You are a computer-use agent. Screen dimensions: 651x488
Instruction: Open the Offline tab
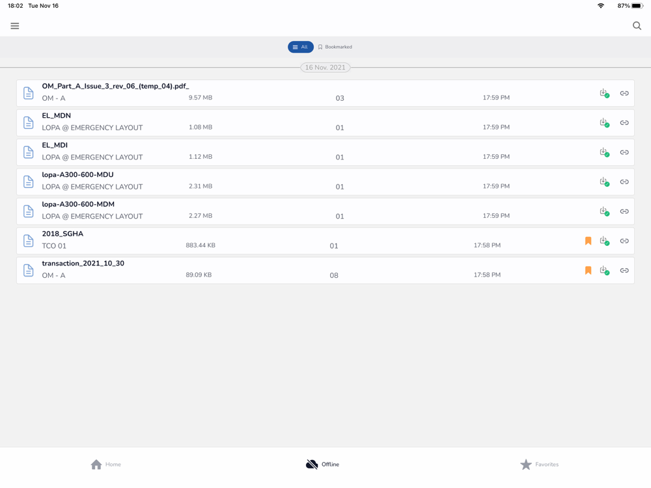(323, 465)
